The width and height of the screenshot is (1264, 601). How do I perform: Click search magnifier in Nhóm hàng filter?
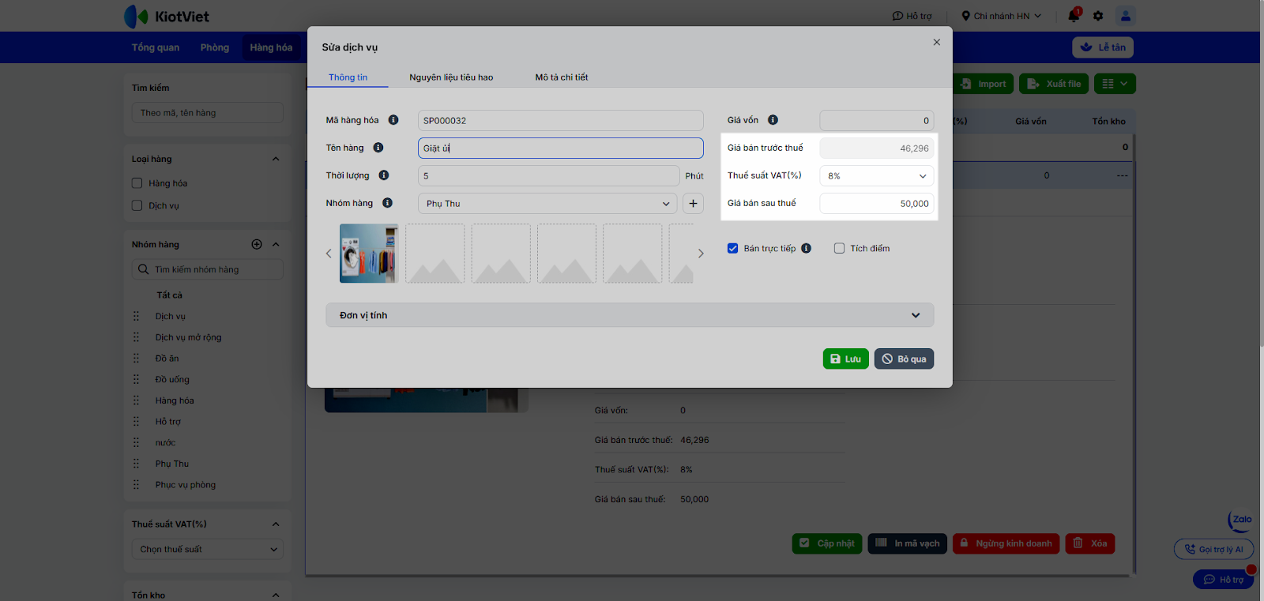[143, 269]
